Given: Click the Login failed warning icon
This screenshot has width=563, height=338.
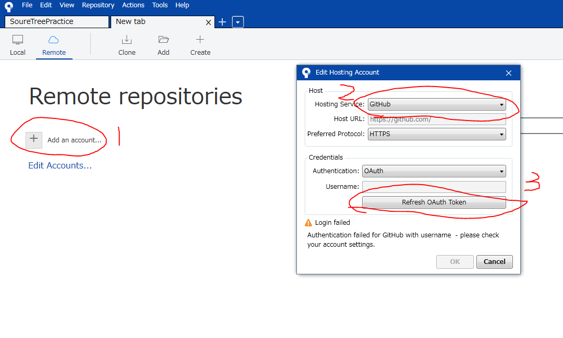Looking at the screenshot, I should point(308,223).
